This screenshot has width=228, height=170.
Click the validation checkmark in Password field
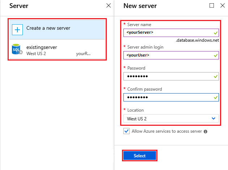click(216, 76)
